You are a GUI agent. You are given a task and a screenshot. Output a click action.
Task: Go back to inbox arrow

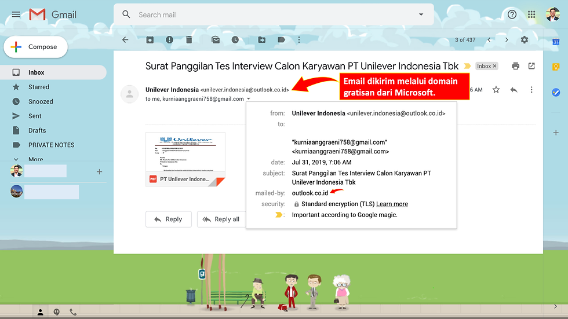click(125, 40)
